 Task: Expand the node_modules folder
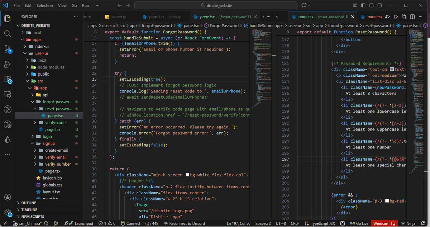(x=49, y=67)
